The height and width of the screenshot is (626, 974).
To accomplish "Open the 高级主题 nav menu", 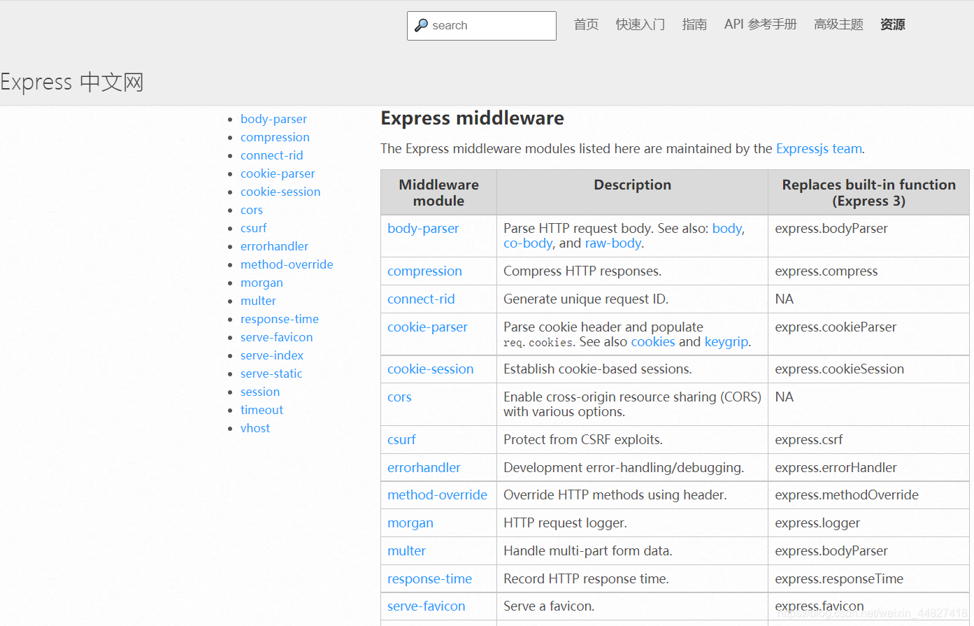I will click(838, 24).
